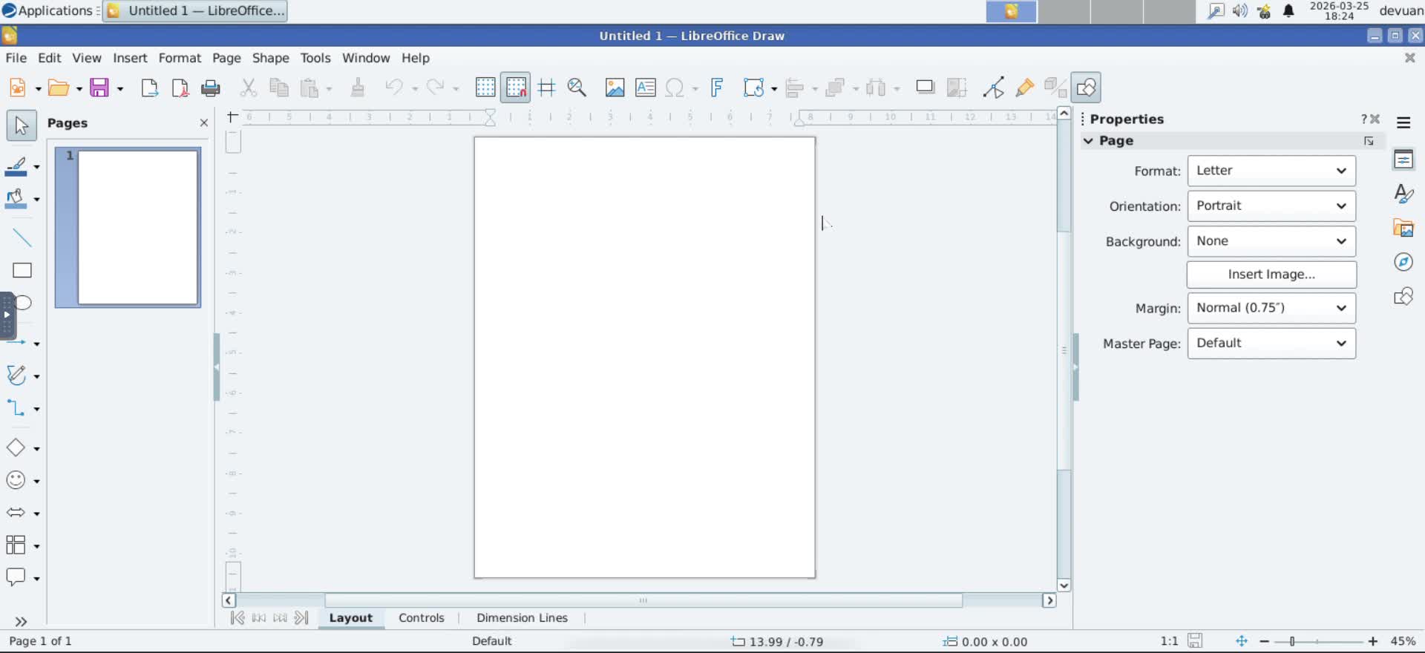
Task: Click the Insert Image... button
Action: pos(1271,275)
